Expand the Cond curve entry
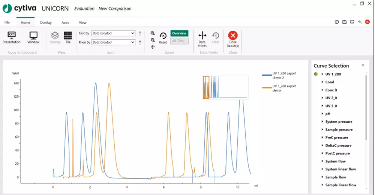375x195 pixels. [x=322, y=82]
